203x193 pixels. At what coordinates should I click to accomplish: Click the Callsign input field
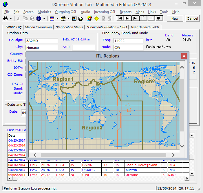point(42,40)
